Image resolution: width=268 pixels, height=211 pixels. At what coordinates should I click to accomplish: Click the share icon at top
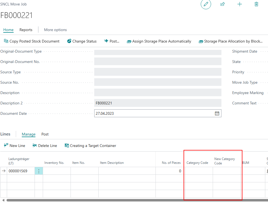pyautogui.click(x=223, y=4)
